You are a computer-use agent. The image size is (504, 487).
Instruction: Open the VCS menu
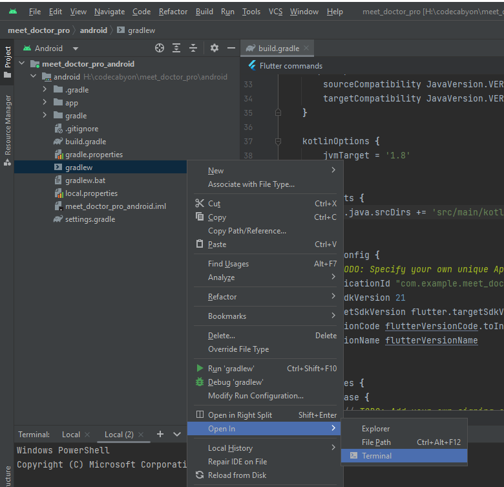click(x=275, y=12)
